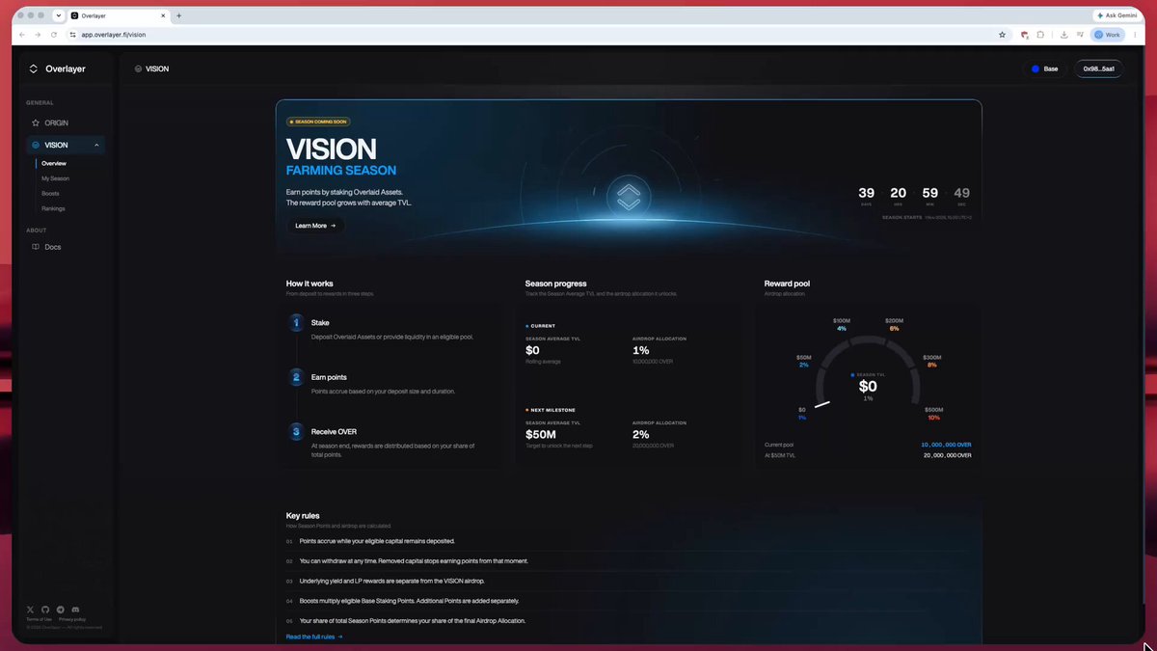
Task: Go back to the previous page
Action: click(x=22, y=35)
